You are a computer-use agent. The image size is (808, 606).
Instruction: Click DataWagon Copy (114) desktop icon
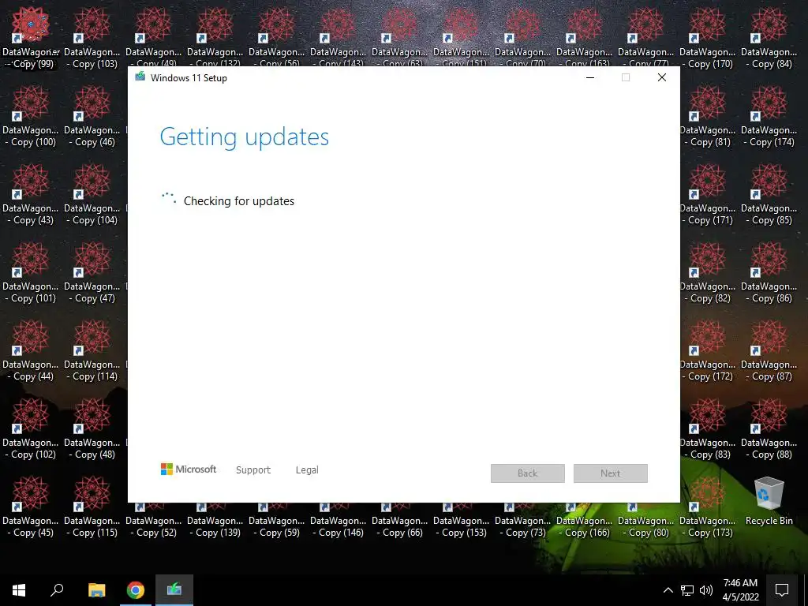point(92,351)
